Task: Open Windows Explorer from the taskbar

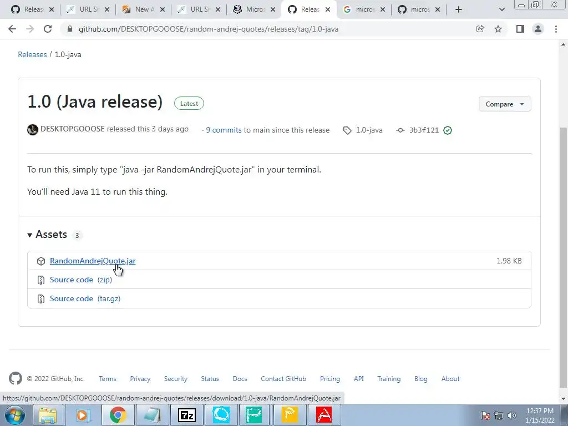Action: click(48, 415)
